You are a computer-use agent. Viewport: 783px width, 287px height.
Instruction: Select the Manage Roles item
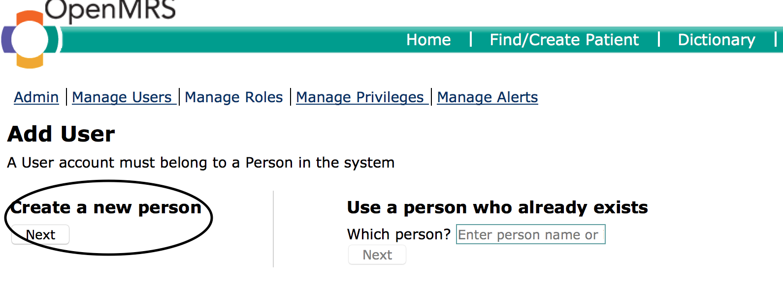(x=234, y=97)
